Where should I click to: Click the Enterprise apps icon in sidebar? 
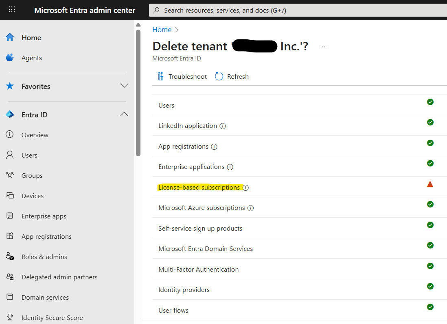coord(10,216)
